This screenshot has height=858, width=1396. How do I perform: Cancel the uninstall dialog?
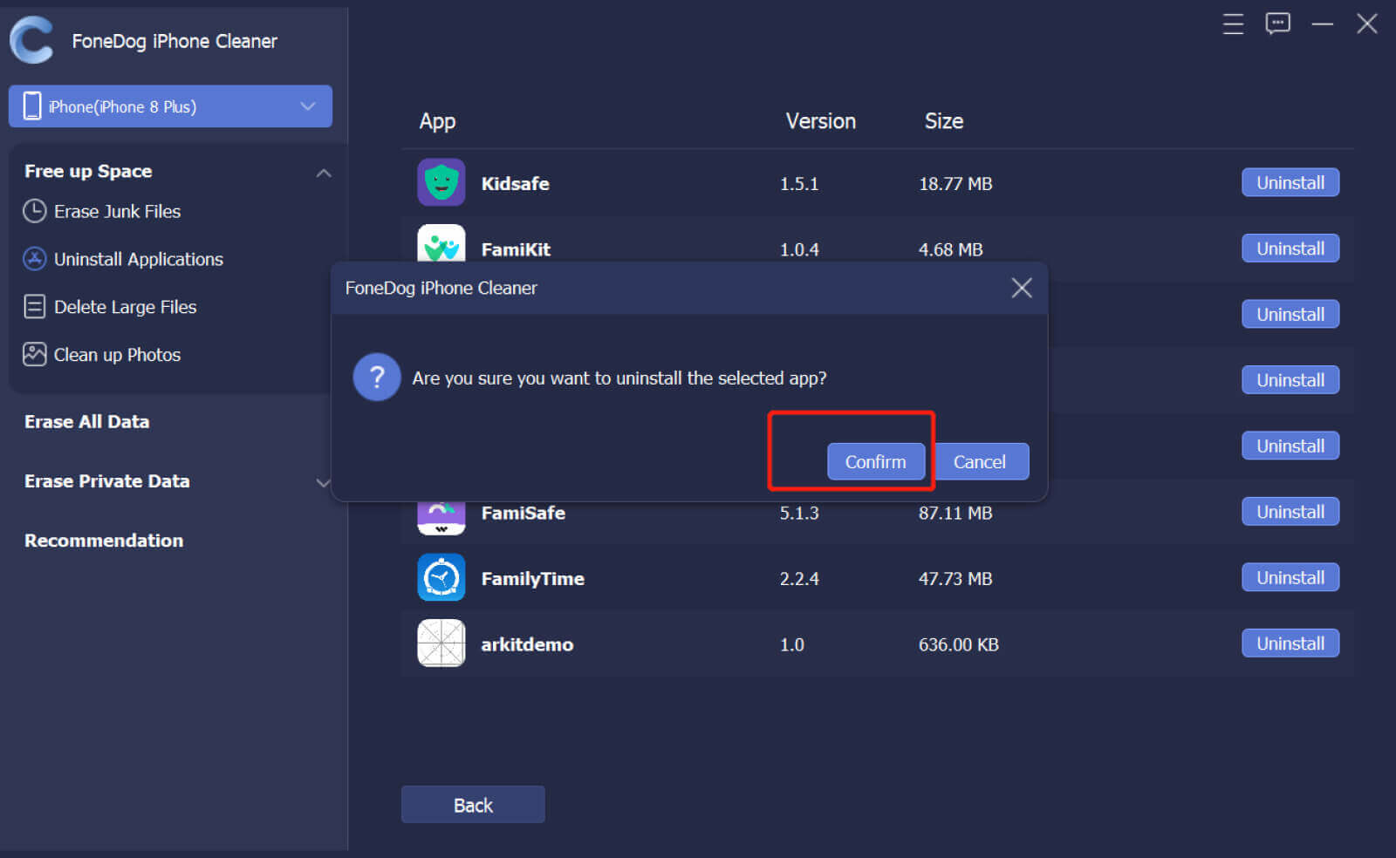pyautogui.click(x=981, y=461)
